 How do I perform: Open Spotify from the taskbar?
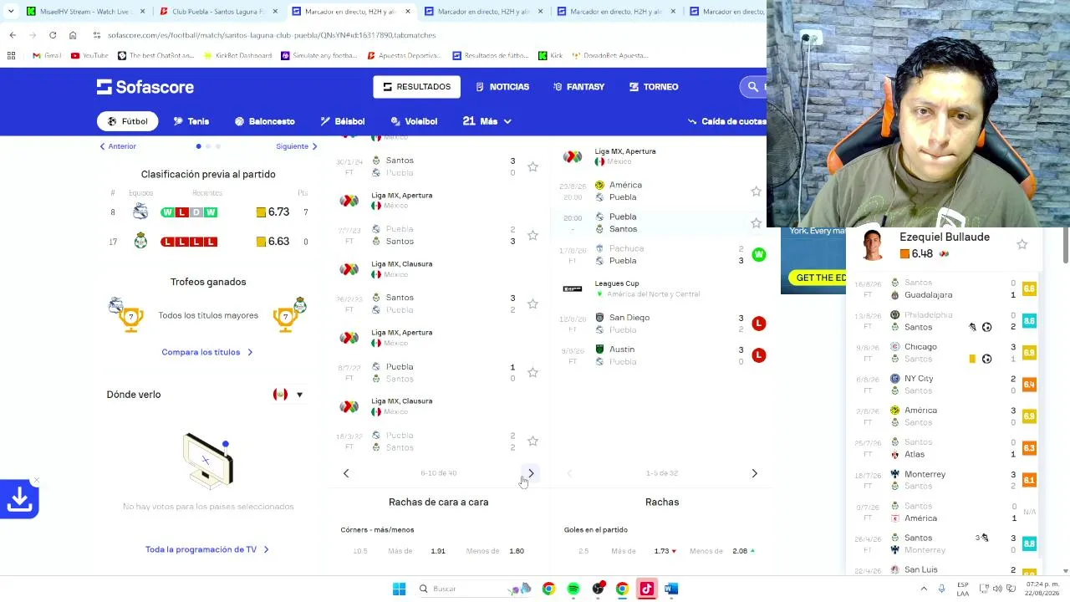tap(573, 589)
